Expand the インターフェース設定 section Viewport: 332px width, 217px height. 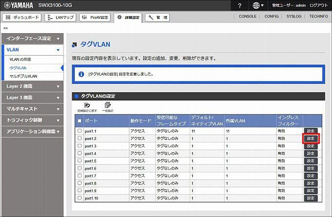click(x=32, y=38)
